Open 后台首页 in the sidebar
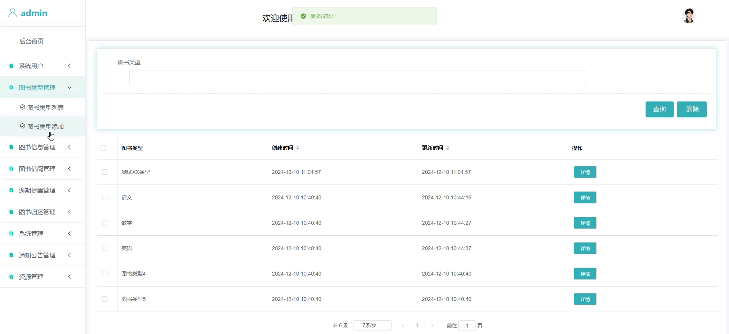The image size is (729, 334). pos(31,41)
